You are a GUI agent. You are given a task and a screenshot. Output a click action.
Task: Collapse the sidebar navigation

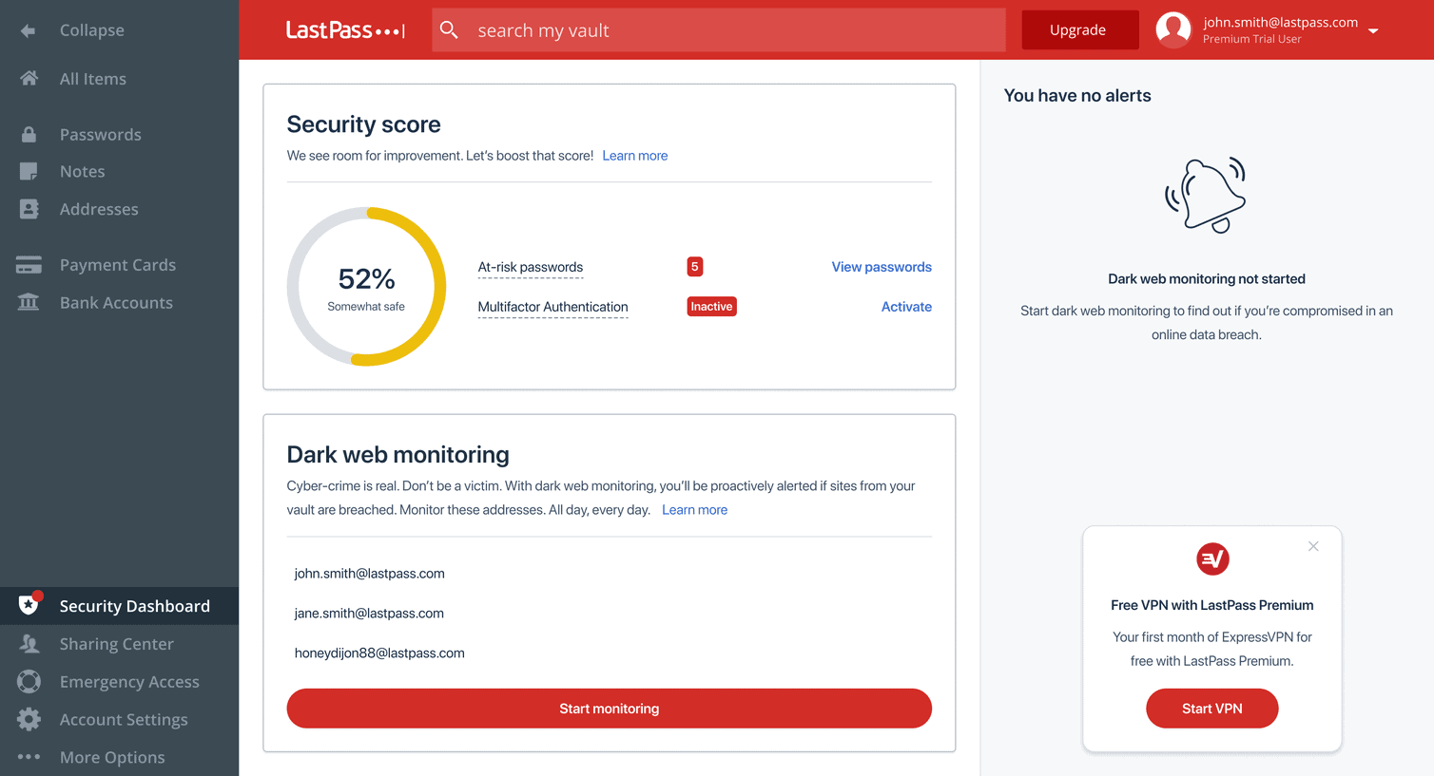(x=91, y=29)
